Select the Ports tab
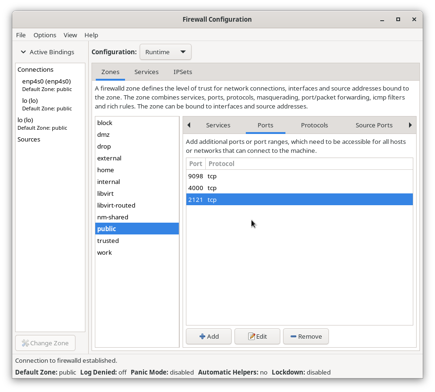 click(x=266, y=125)
